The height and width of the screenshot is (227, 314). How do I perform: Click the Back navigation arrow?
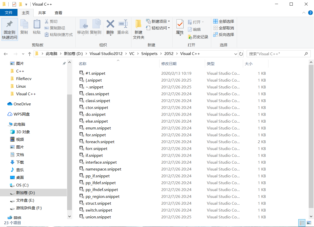(6, 54)
